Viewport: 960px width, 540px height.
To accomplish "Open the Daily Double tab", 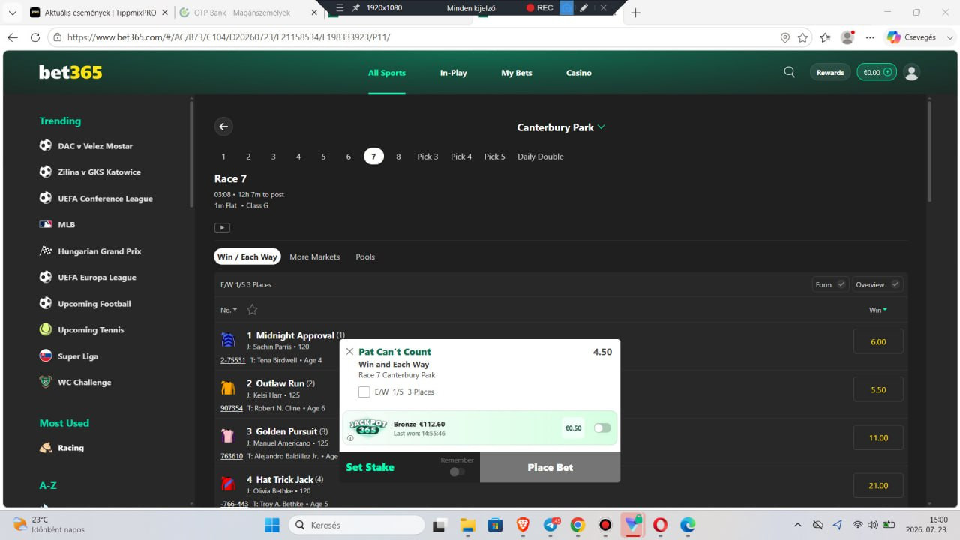I will [x=541, y=157].
